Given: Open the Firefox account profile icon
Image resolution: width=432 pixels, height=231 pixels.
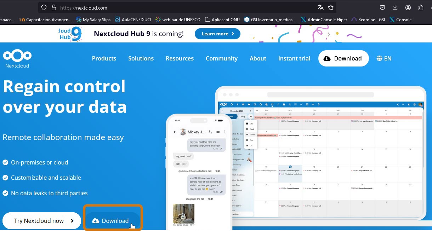Looking at the screenshot, I should point(408,7).
